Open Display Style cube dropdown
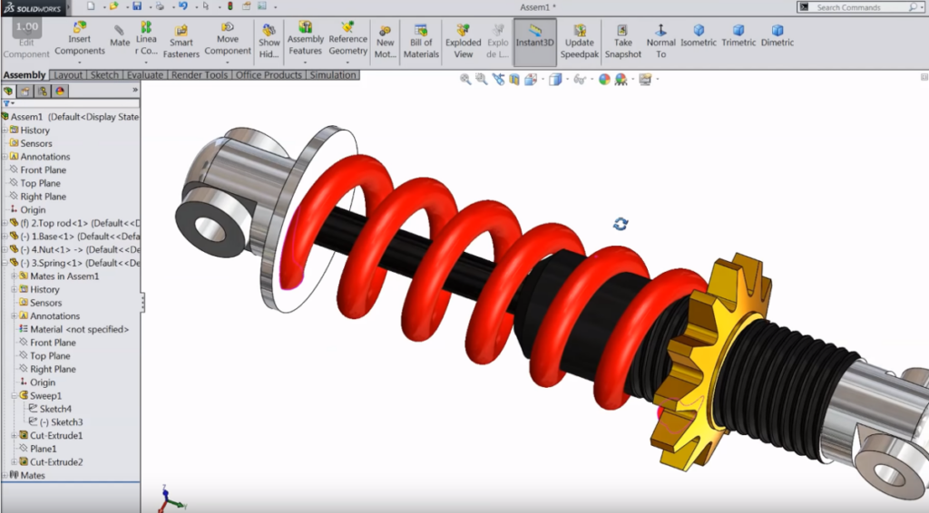Viewport: 929px width, 513px height. [x=567, y=79]
